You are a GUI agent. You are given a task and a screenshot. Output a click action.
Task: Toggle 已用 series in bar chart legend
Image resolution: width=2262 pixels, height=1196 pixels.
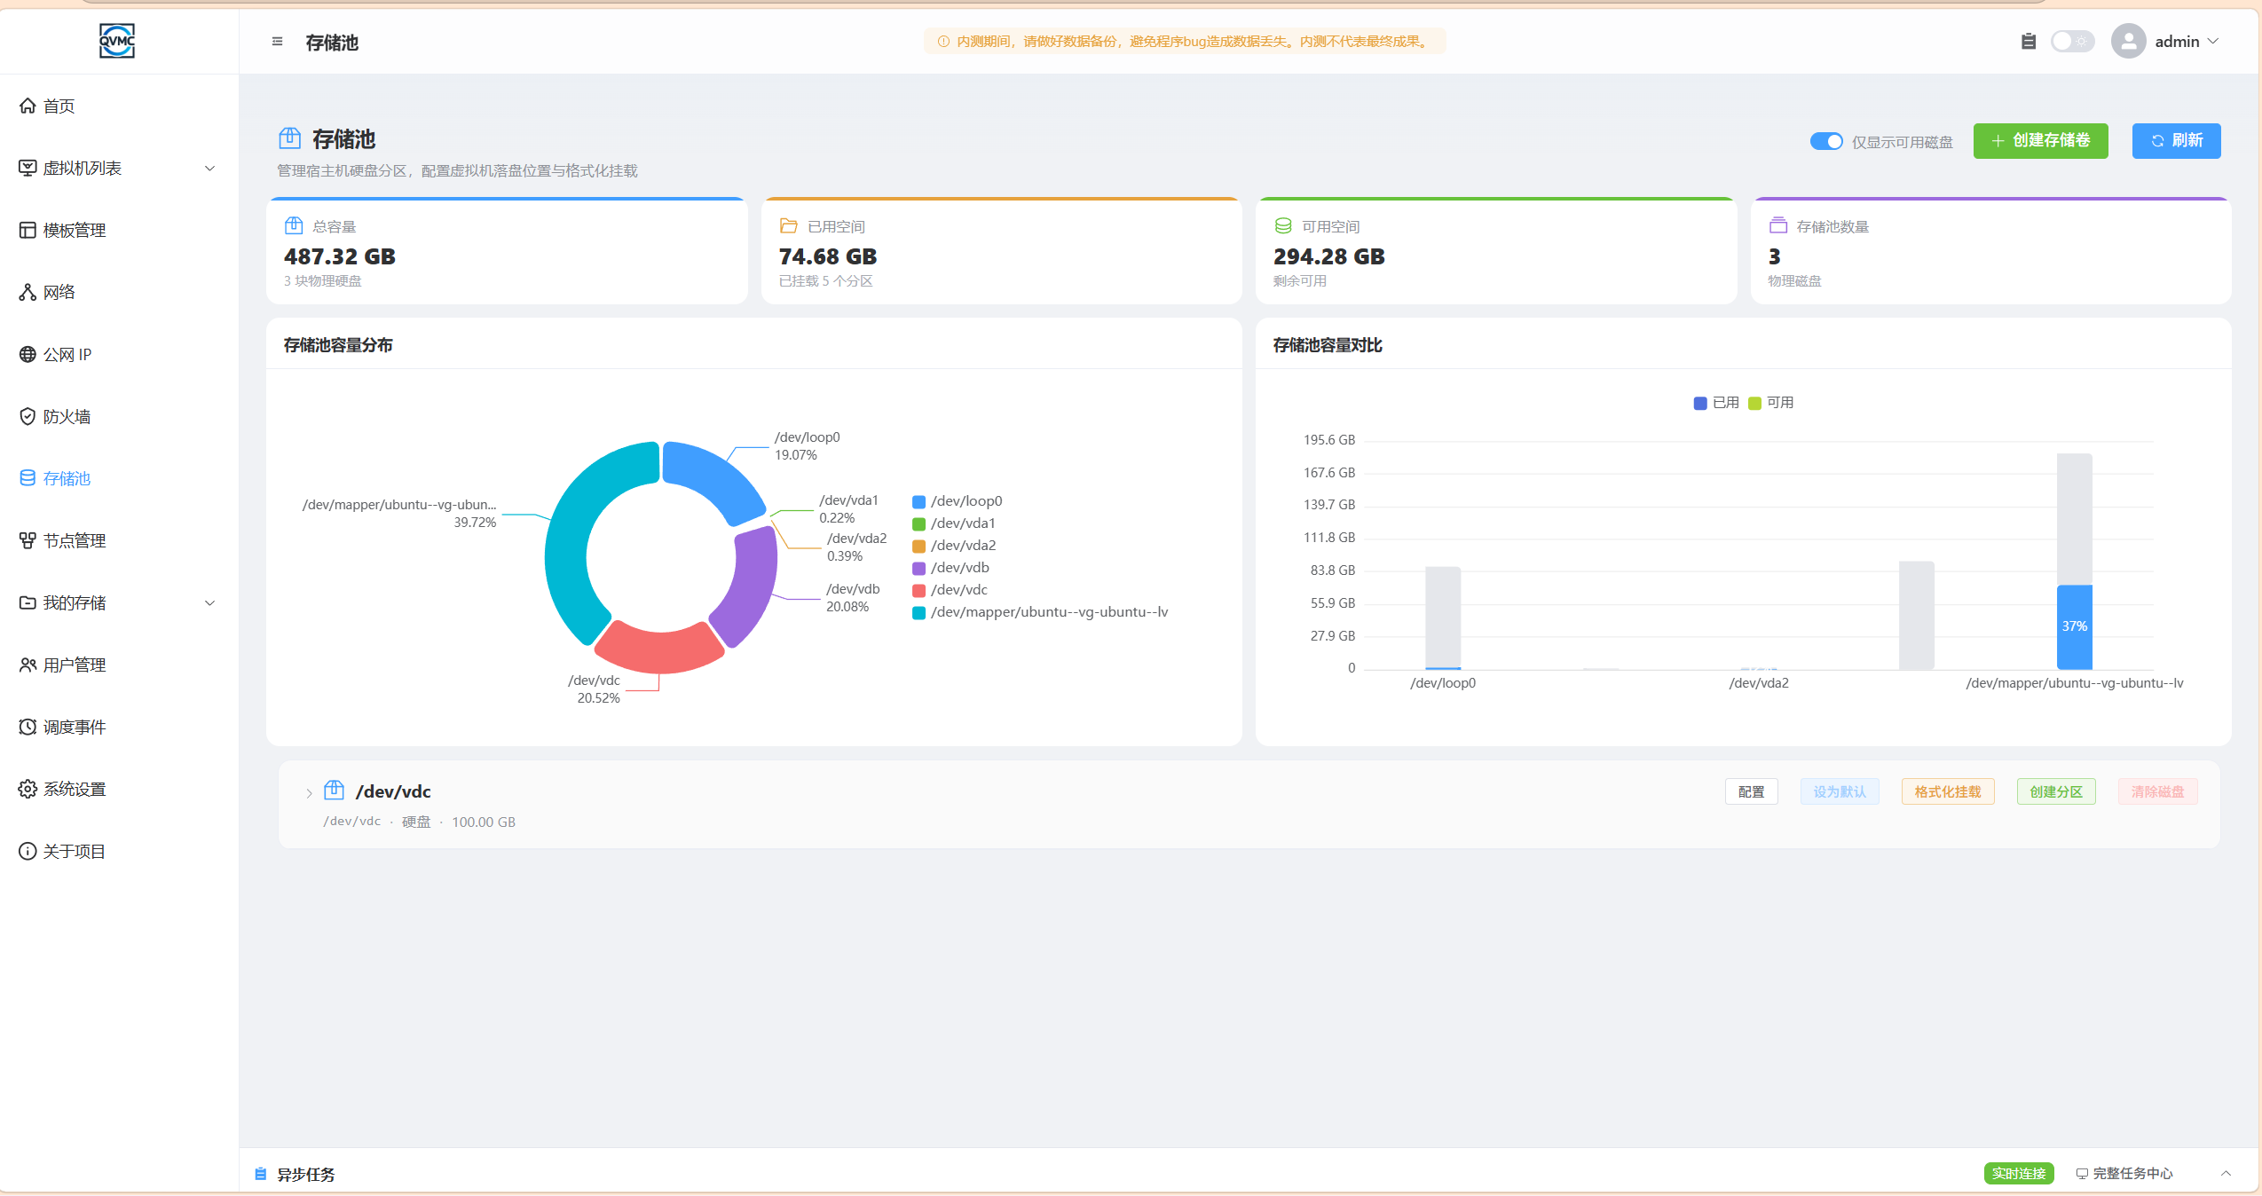pyautogui.click(x=1716, y=403)
